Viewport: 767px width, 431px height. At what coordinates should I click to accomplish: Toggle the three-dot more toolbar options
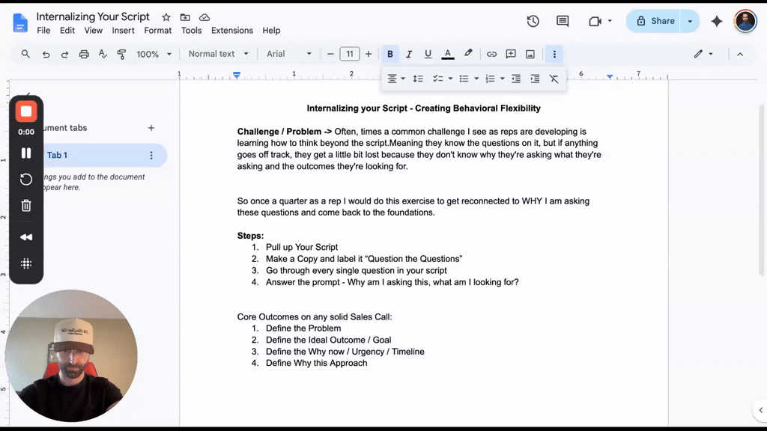coord(554,54)
